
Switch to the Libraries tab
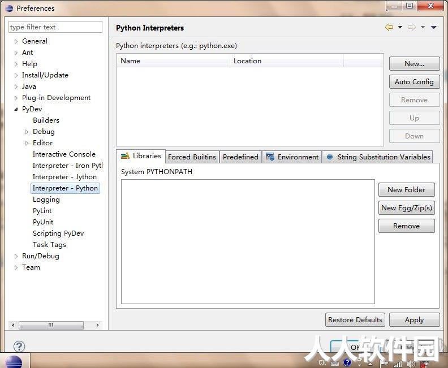point(141,156)
